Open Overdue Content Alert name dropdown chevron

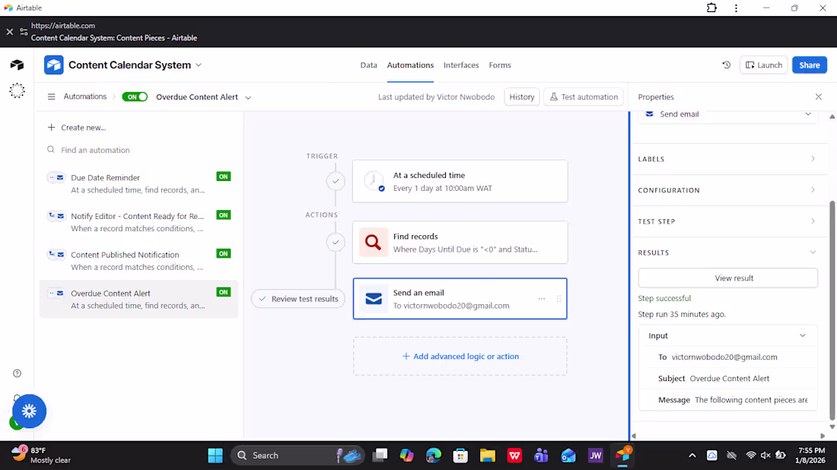click(248, 97)
